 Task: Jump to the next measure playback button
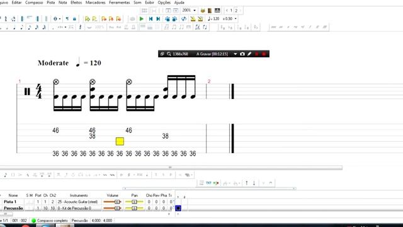click(x=158, y=19)
